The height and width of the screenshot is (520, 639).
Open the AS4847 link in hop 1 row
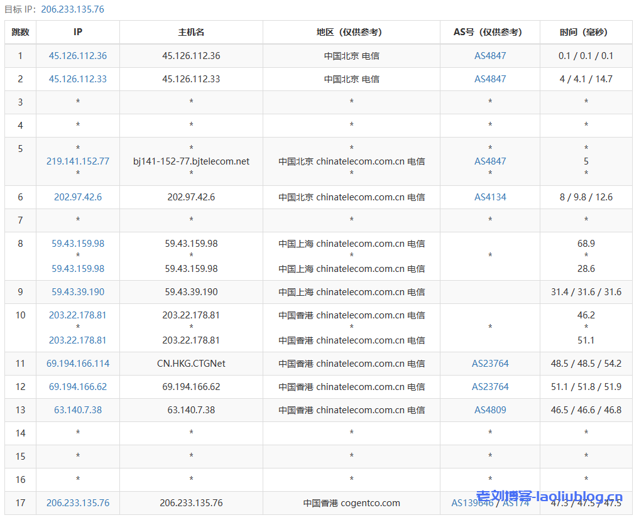click(x=489, y=56)
